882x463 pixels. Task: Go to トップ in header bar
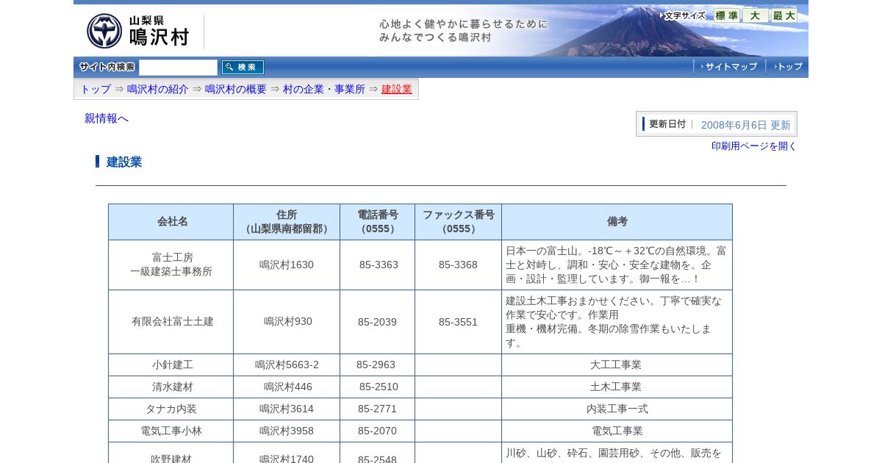787,67
